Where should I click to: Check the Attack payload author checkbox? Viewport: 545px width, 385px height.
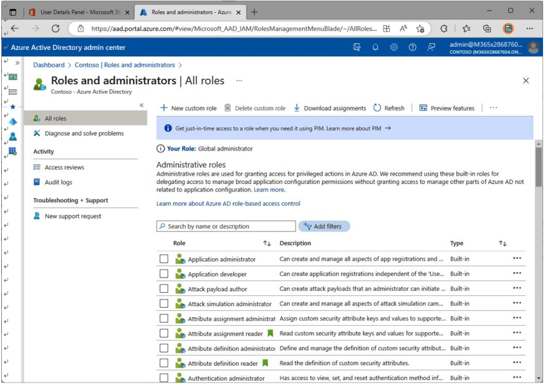[164, 289]
